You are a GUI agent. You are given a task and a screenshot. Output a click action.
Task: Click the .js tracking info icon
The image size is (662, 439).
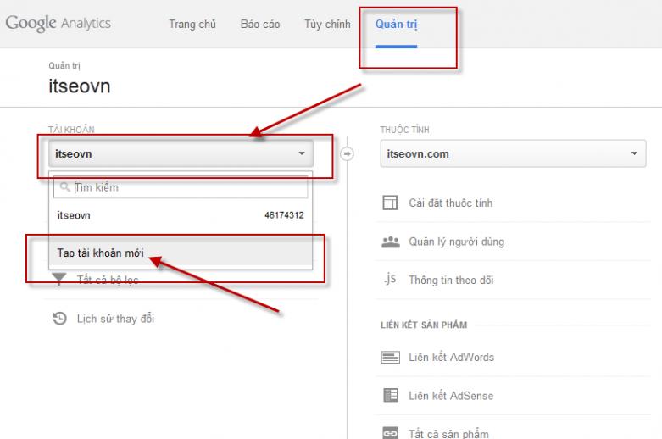tap(390, 279)
